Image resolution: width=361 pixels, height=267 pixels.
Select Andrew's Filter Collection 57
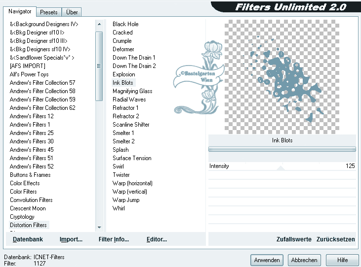[x=42, y=83]
